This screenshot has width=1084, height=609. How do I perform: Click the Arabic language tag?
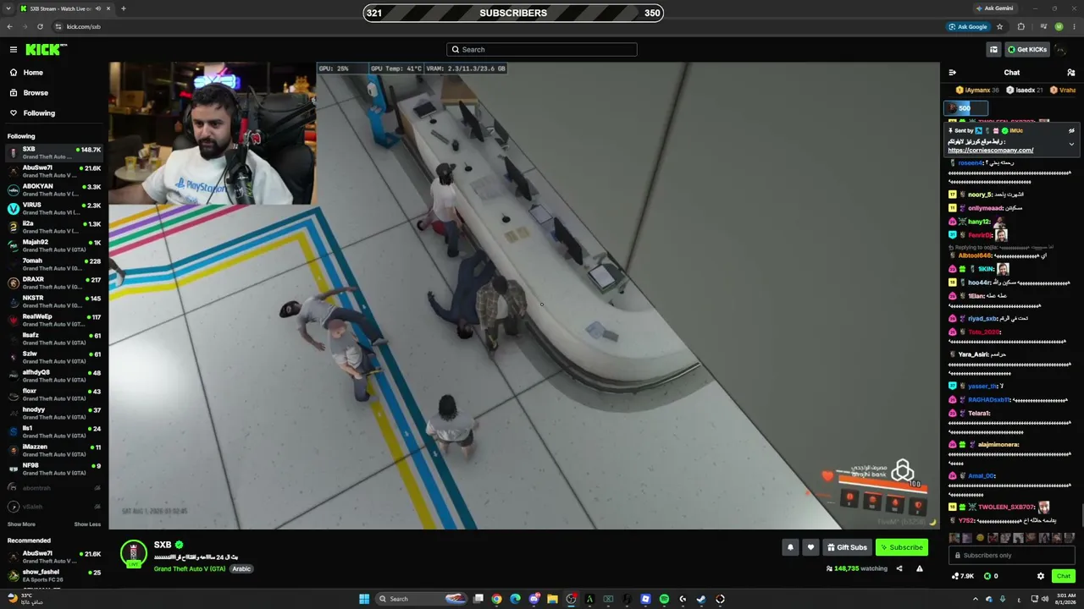[x=241, y=569]
